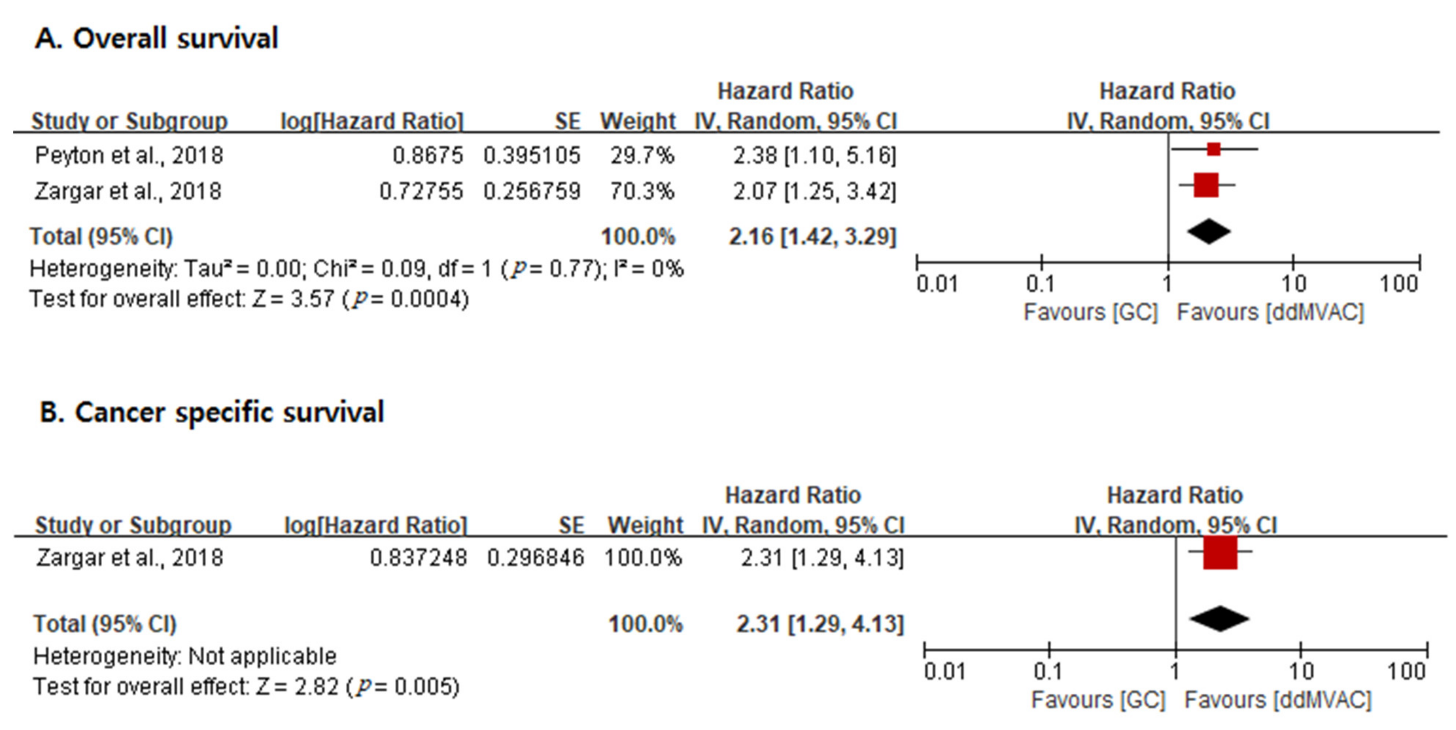Click the black diamond in cancer specific survival plot

coord(1219,619)
